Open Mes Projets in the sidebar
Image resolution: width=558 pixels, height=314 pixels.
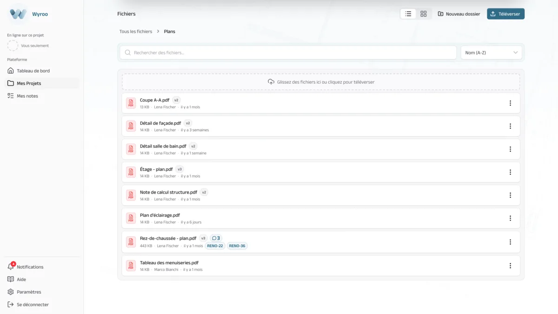coord(42,83)
